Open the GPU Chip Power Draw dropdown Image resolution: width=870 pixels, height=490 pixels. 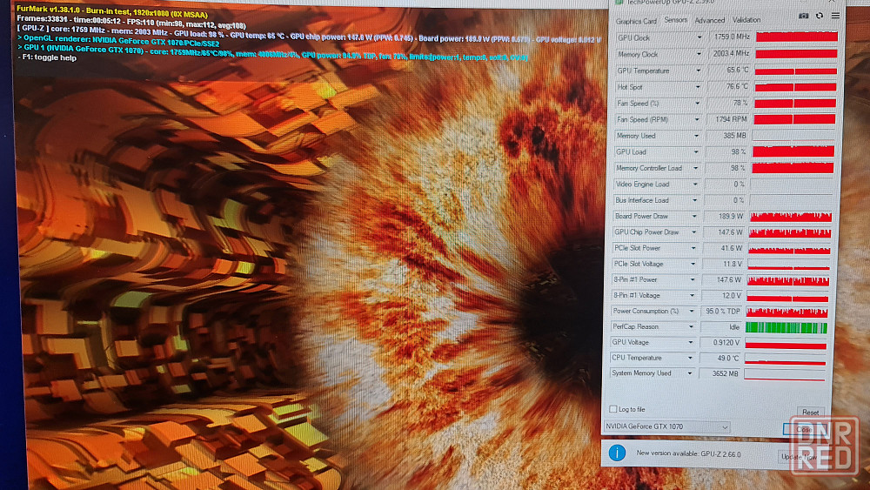(693, 232)
